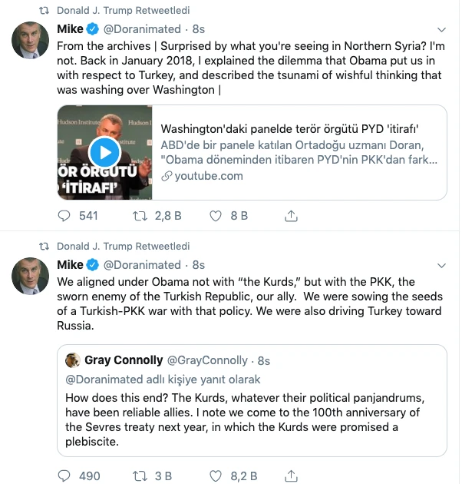462x484 pixels.
Task: Open Gray Connolly's profile name link
Action: [x=124, y=360]
